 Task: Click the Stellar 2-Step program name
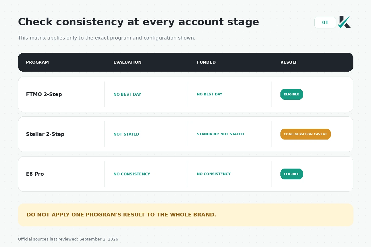(45, 134)
